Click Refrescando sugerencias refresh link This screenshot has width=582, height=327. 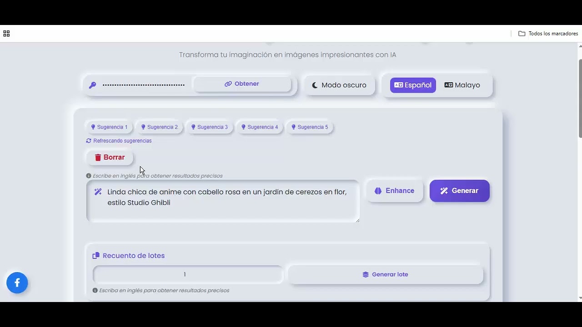119,141
